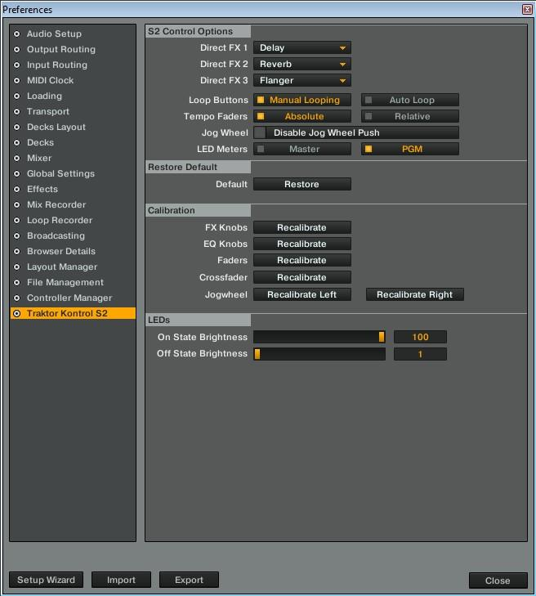Click the Off State Brightness value 1
Screen dimensions: 536x596
[420, 354]
